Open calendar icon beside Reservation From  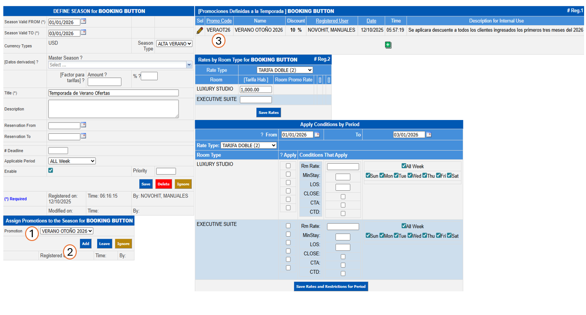click(83, 125)
